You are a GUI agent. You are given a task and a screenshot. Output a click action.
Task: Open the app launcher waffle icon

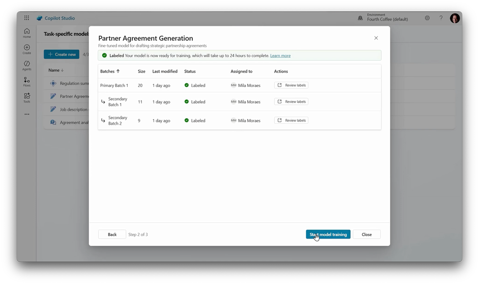(x=26, y=18)
